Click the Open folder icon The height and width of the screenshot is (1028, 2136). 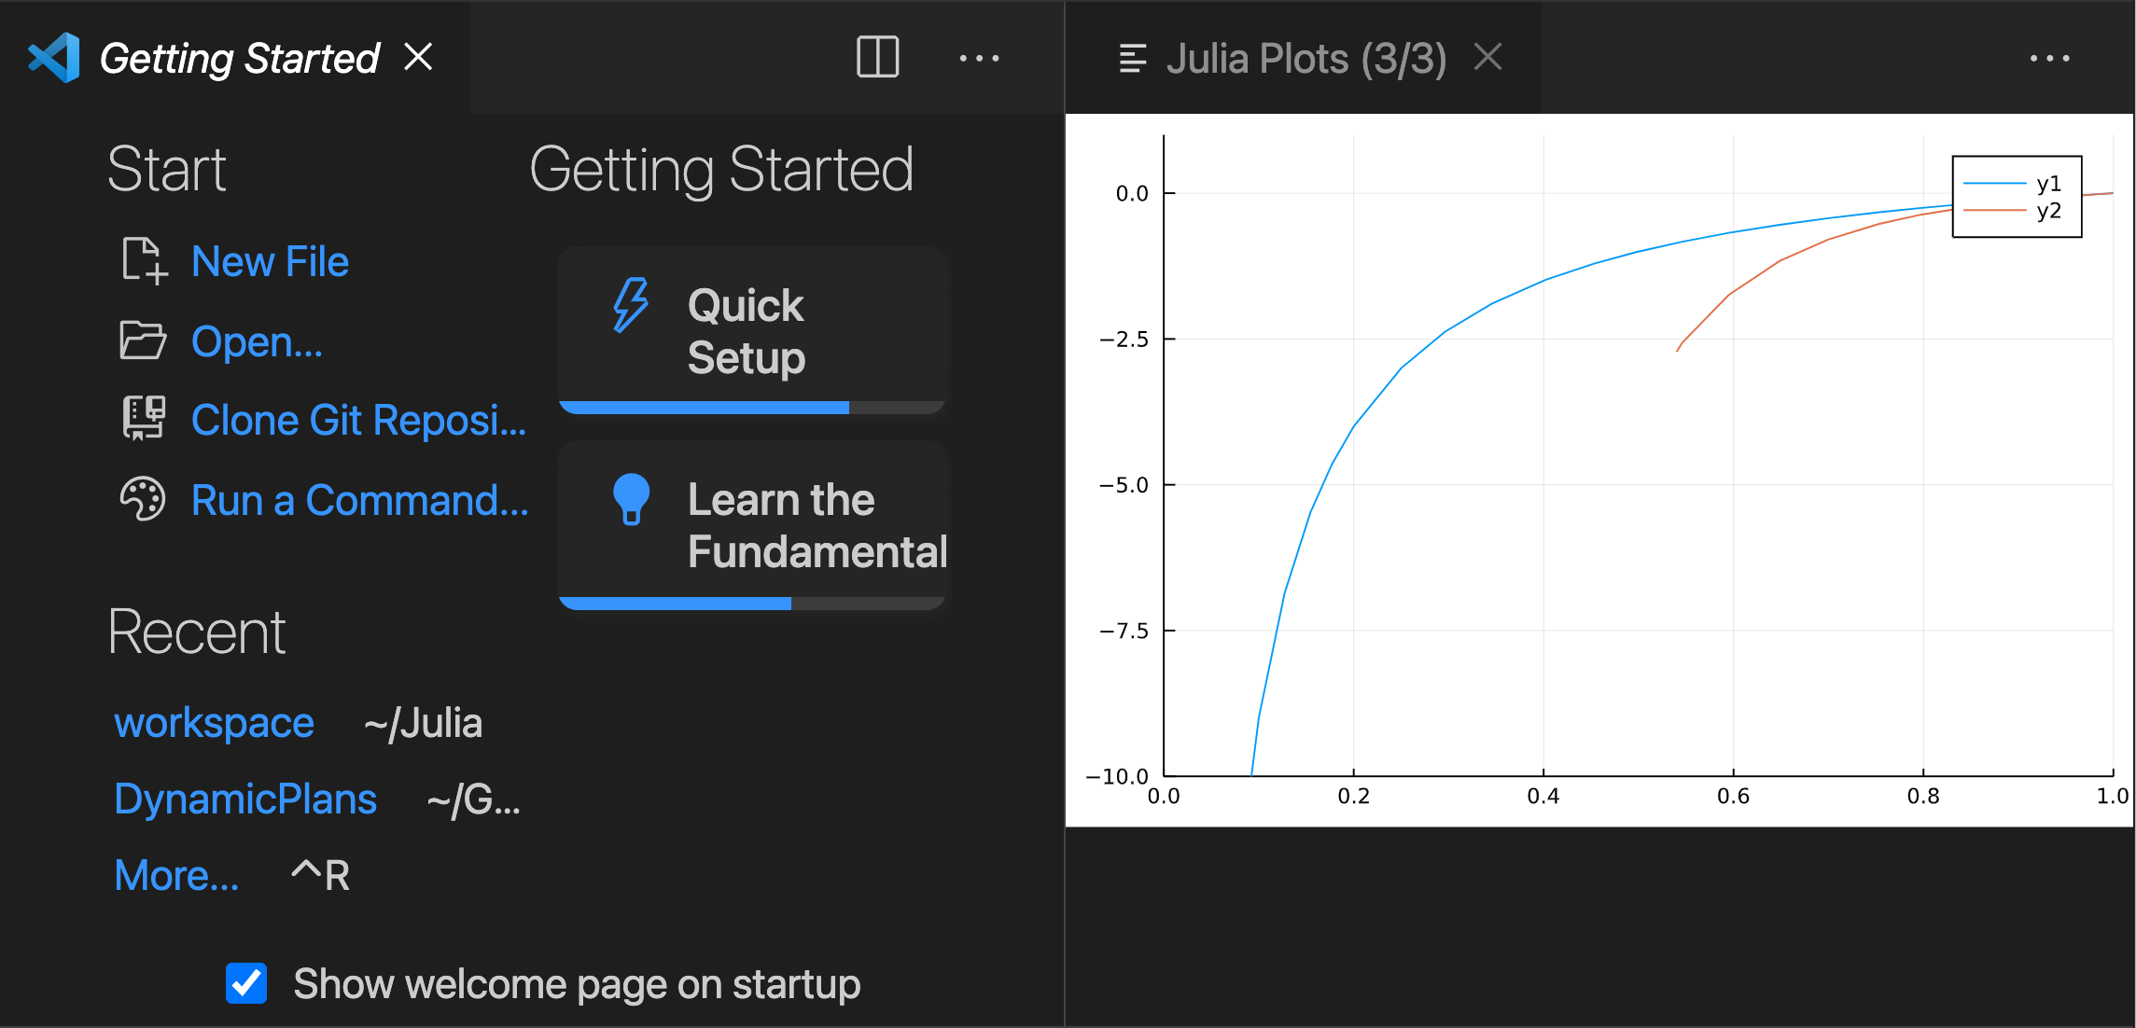143,341
